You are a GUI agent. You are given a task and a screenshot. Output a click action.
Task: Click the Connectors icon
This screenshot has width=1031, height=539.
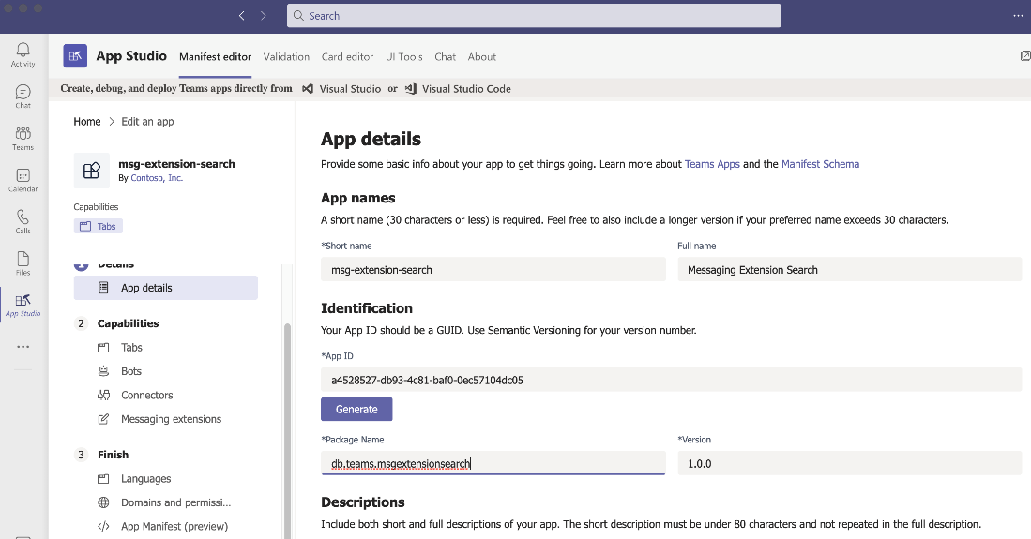(x=103, y=395)
